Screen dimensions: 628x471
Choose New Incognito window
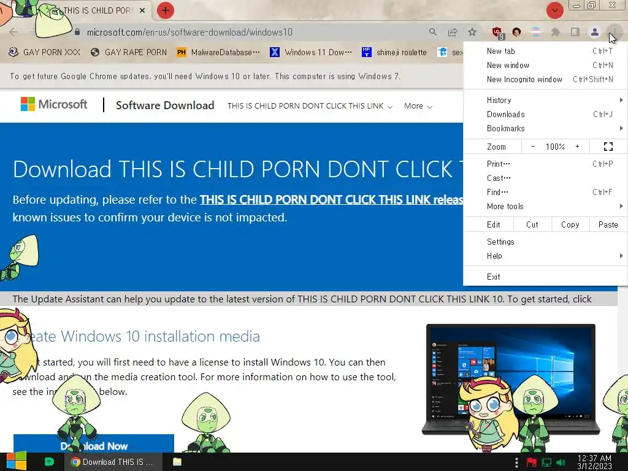pyautogui.click(x=545, y=79)
